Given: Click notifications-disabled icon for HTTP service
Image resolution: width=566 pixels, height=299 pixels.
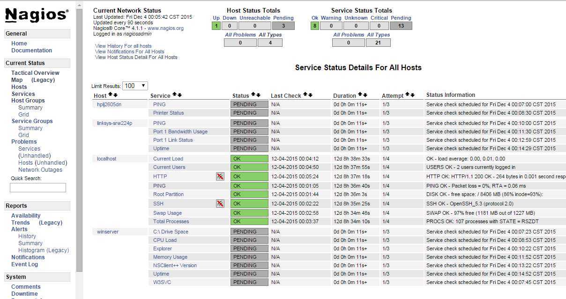Looking at the screenshot, I should point(220,176).
